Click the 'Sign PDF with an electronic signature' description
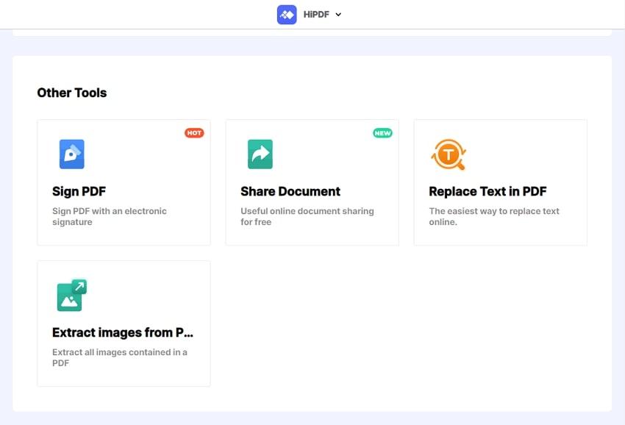This screenshot has width=625, height=425. coord(110,216)
